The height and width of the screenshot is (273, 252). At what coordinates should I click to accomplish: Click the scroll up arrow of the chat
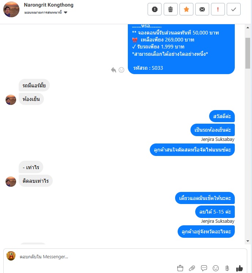coord(248,28)
